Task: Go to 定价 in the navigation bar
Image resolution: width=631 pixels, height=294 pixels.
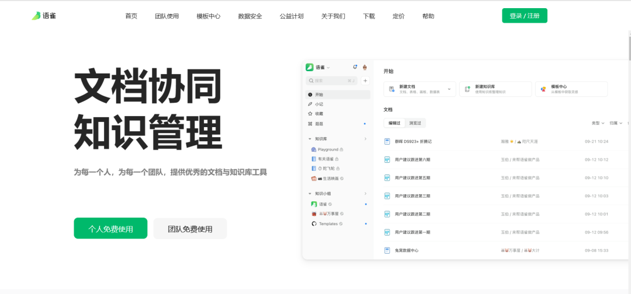Action: click(x=398, y=16)
